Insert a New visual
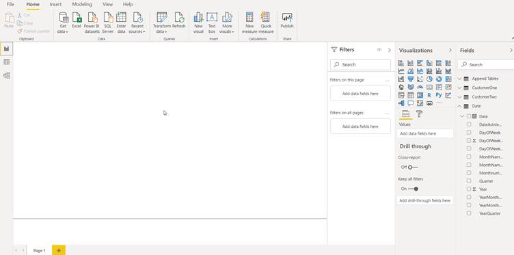 198,23
